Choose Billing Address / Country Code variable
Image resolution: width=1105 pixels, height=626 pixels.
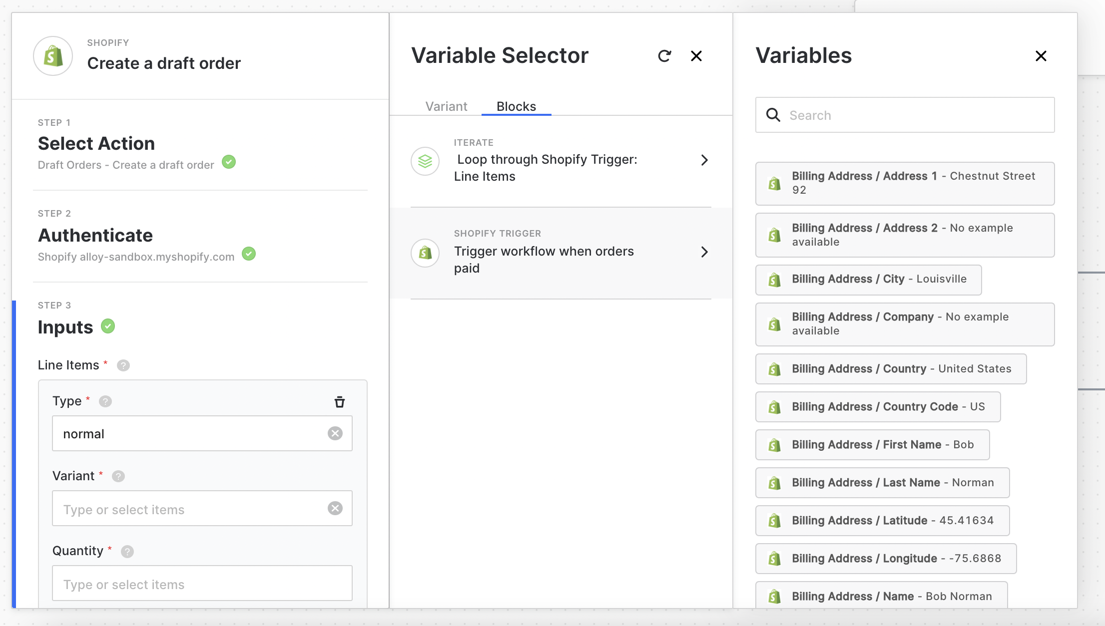pyautogui.click(x=878, y=407)
